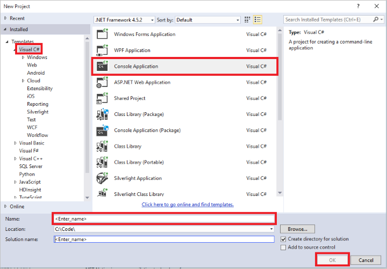Open the .NET Framework version dropdown
This screenshot has width=387, height=269.
[x=124, y=20]
